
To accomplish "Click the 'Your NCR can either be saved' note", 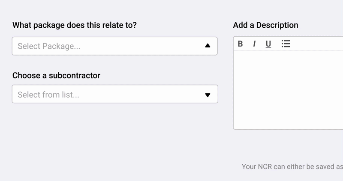I will [292, 166].
